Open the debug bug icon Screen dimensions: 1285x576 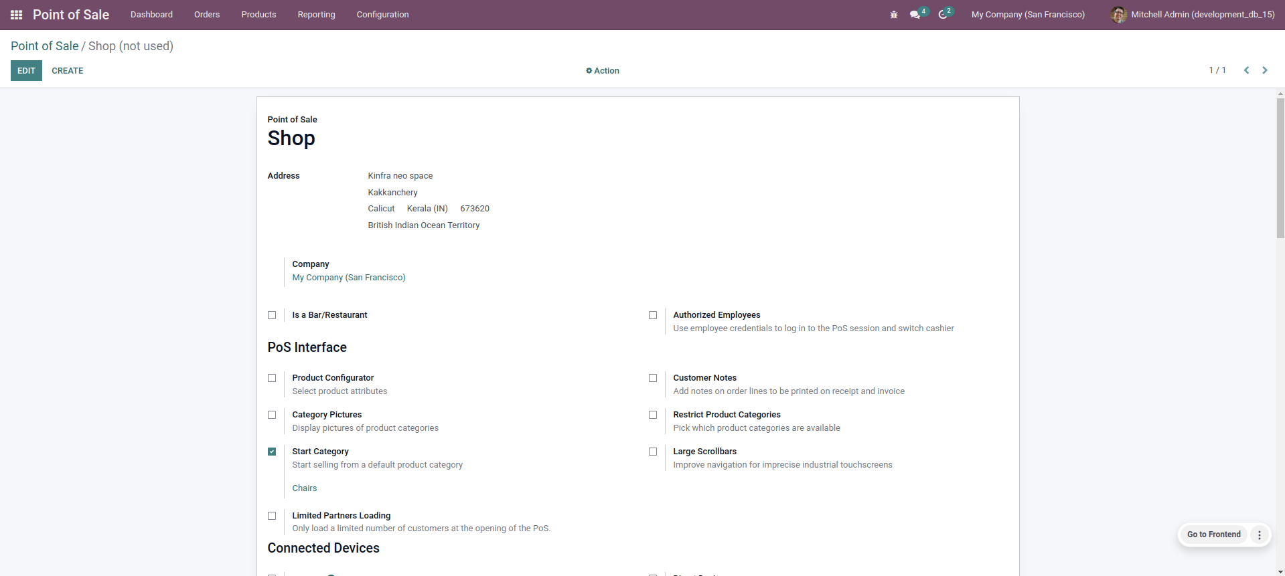point(894,15)
